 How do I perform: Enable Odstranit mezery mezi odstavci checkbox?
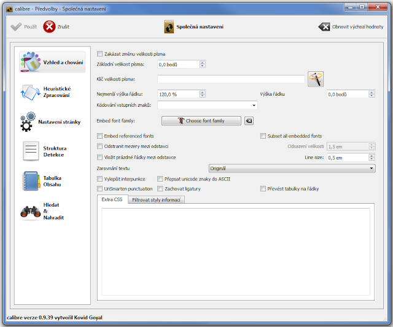pyautogui.click(x=99, y=146)
